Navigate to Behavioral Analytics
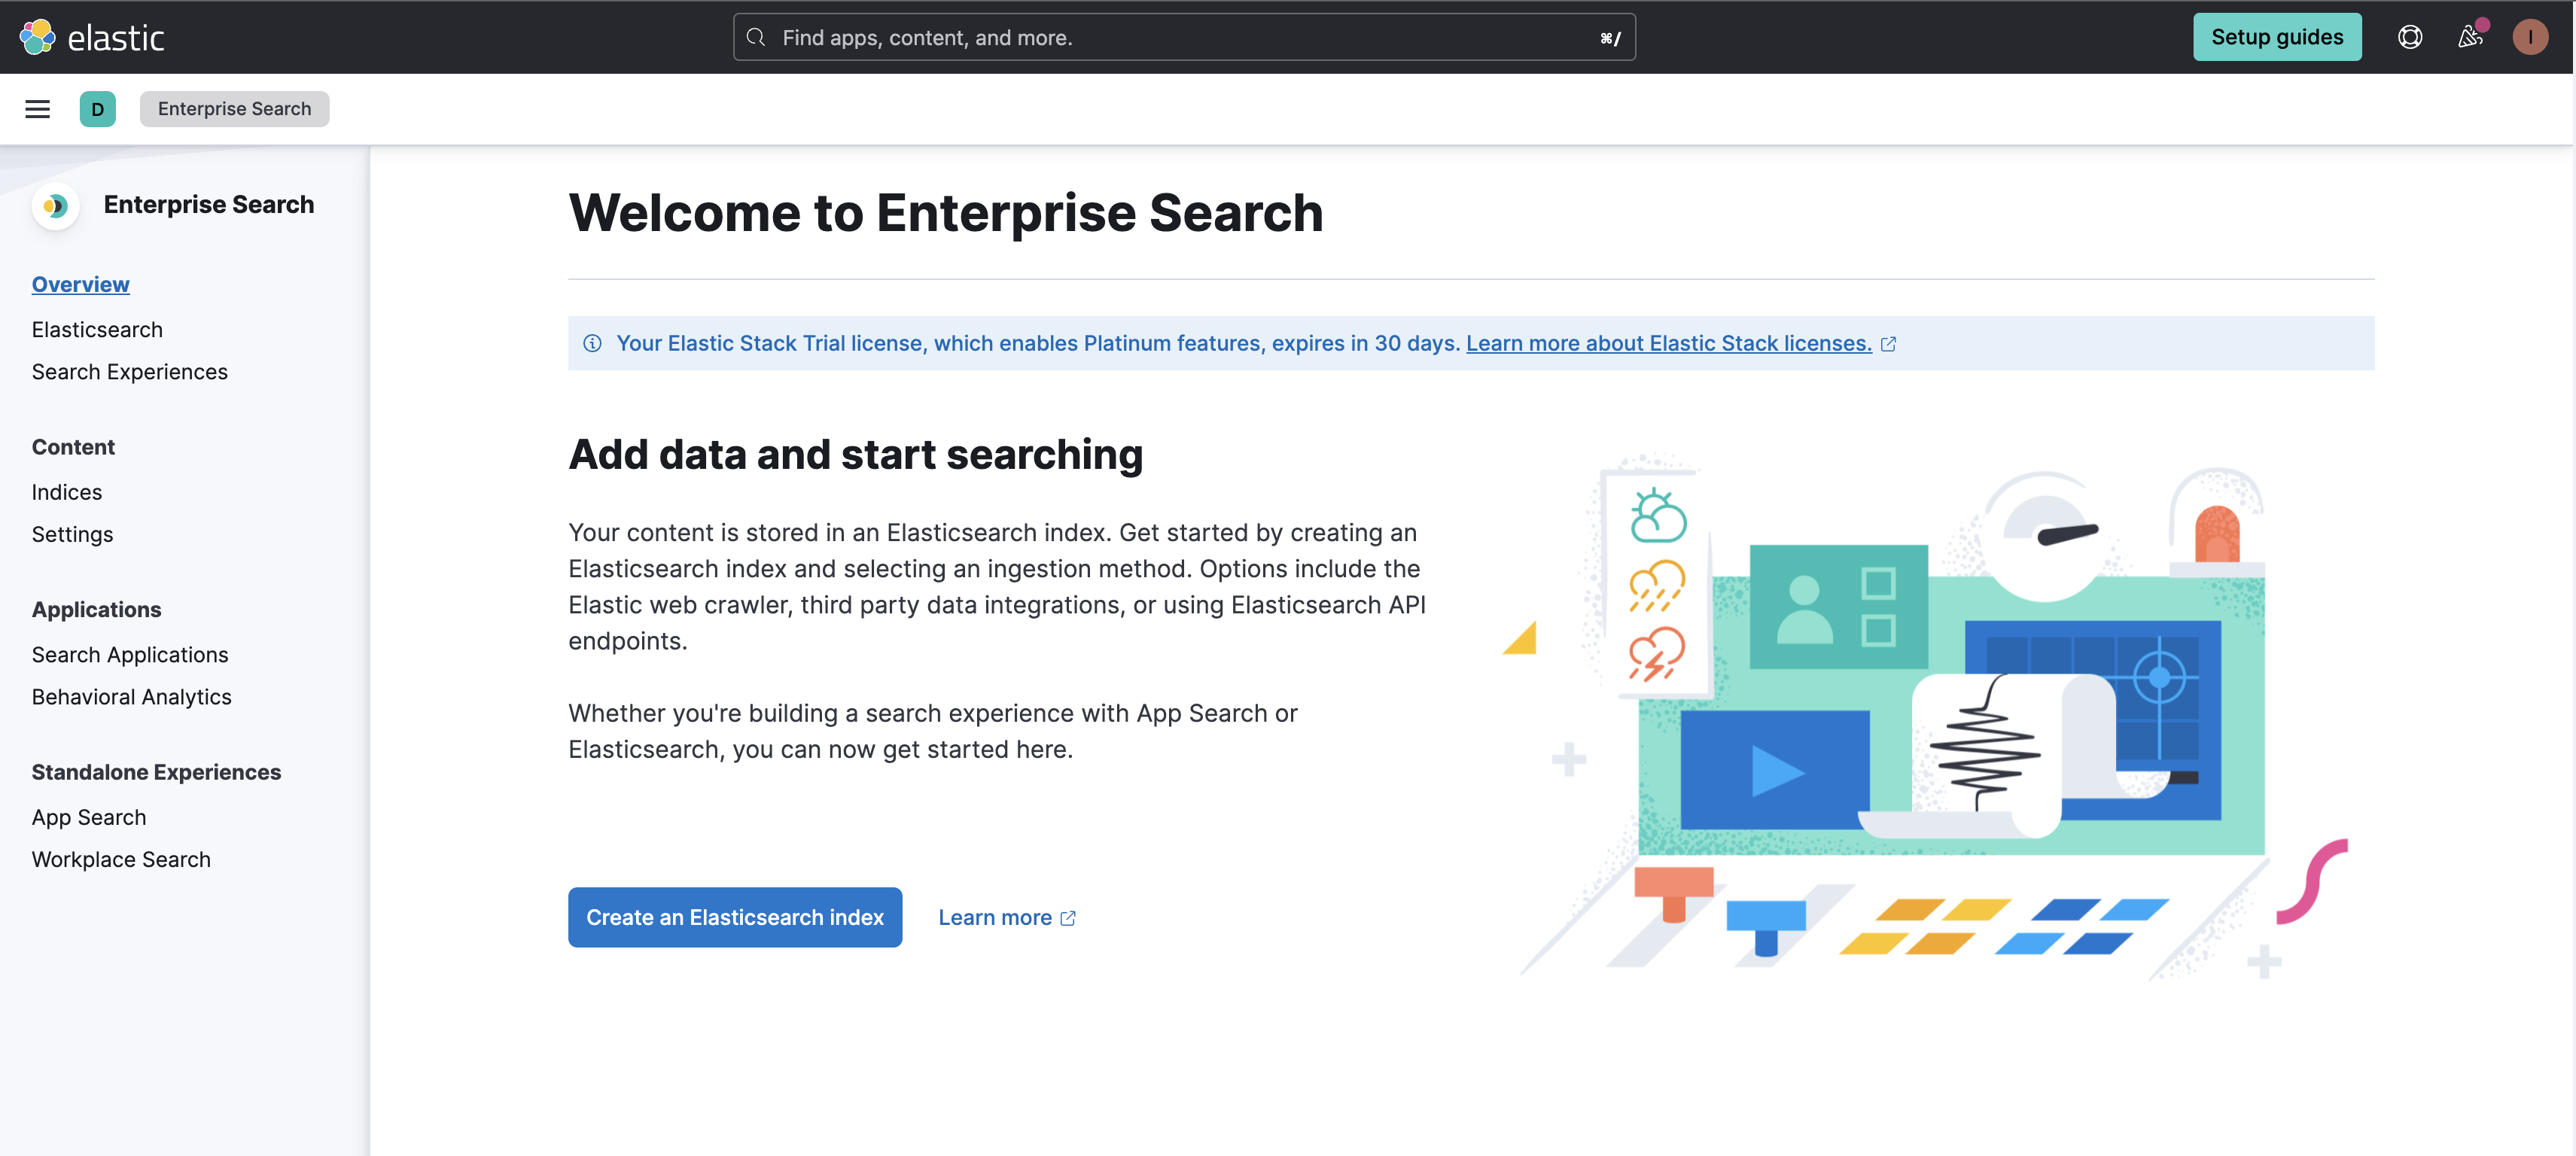This screenshot has height=1156, width=2576. pos(131,697)
